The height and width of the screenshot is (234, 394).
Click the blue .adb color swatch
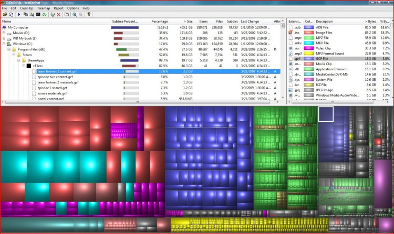pos(309,27)
